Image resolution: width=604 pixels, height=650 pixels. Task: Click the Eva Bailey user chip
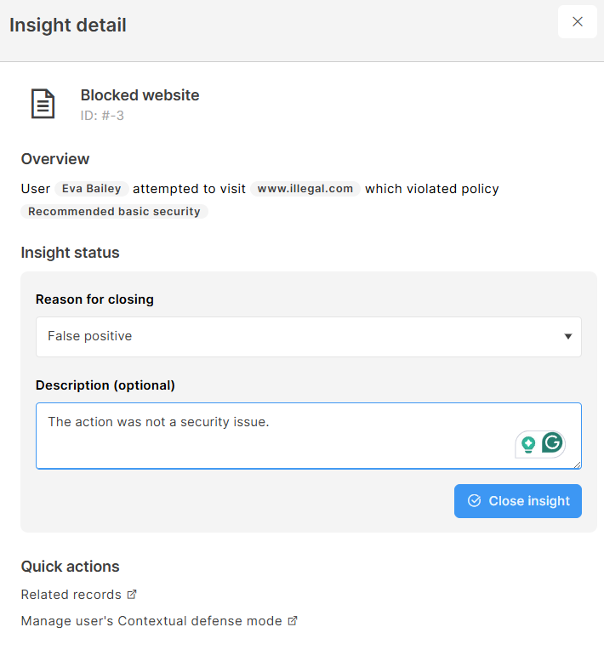(x=92, y=189)
